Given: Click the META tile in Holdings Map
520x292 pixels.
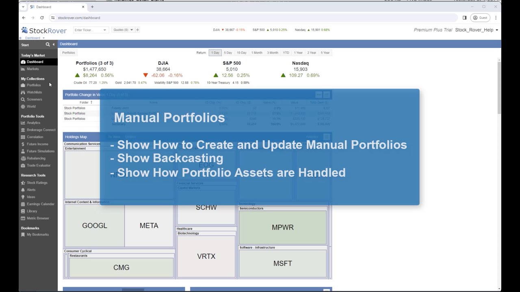Looking at the screenshot, I should click(149, 226).
